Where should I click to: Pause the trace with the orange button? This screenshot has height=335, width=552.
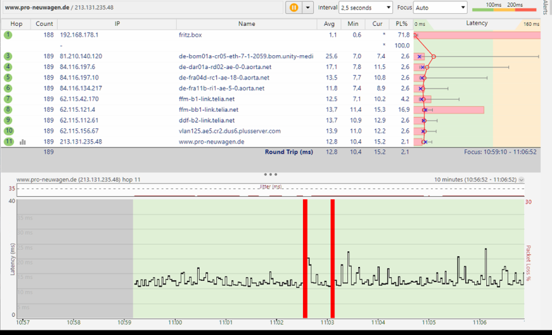tap(294, 7)
